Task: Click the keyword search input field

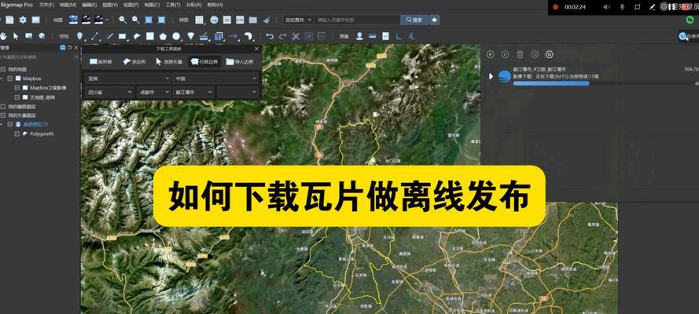Action: 357,20
